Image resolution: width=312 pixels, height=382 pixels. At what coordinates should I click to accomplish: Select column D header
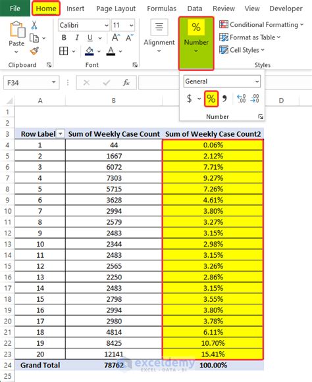pos(281,101)
